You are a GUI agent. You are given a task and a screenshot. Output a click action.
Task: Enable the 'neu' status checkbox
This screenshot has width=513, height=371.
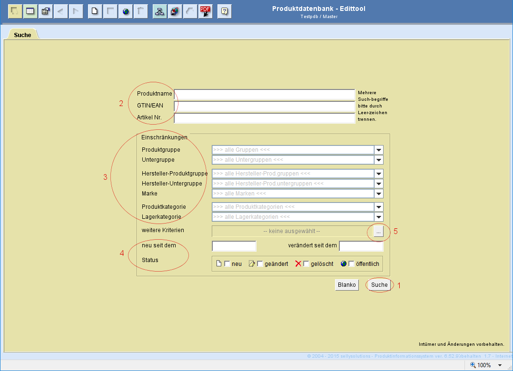click(x=227, y=264)
